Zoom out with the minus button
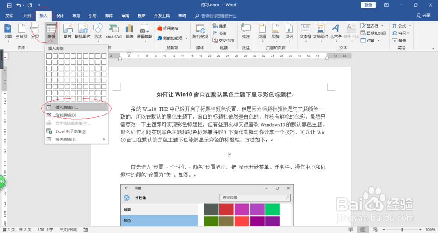 pos(384,229)
